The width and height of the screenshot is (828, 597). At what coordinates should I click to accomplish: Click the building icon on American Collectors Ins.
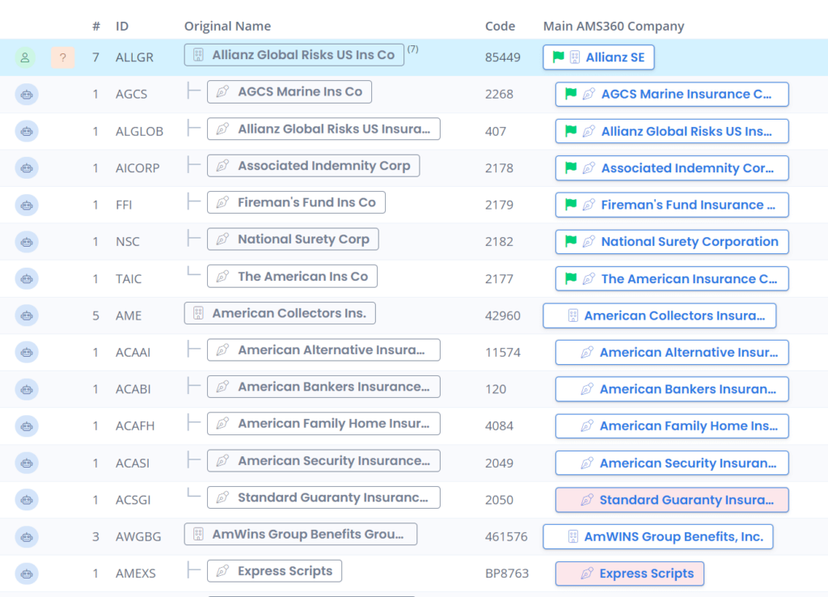[199, 313]
